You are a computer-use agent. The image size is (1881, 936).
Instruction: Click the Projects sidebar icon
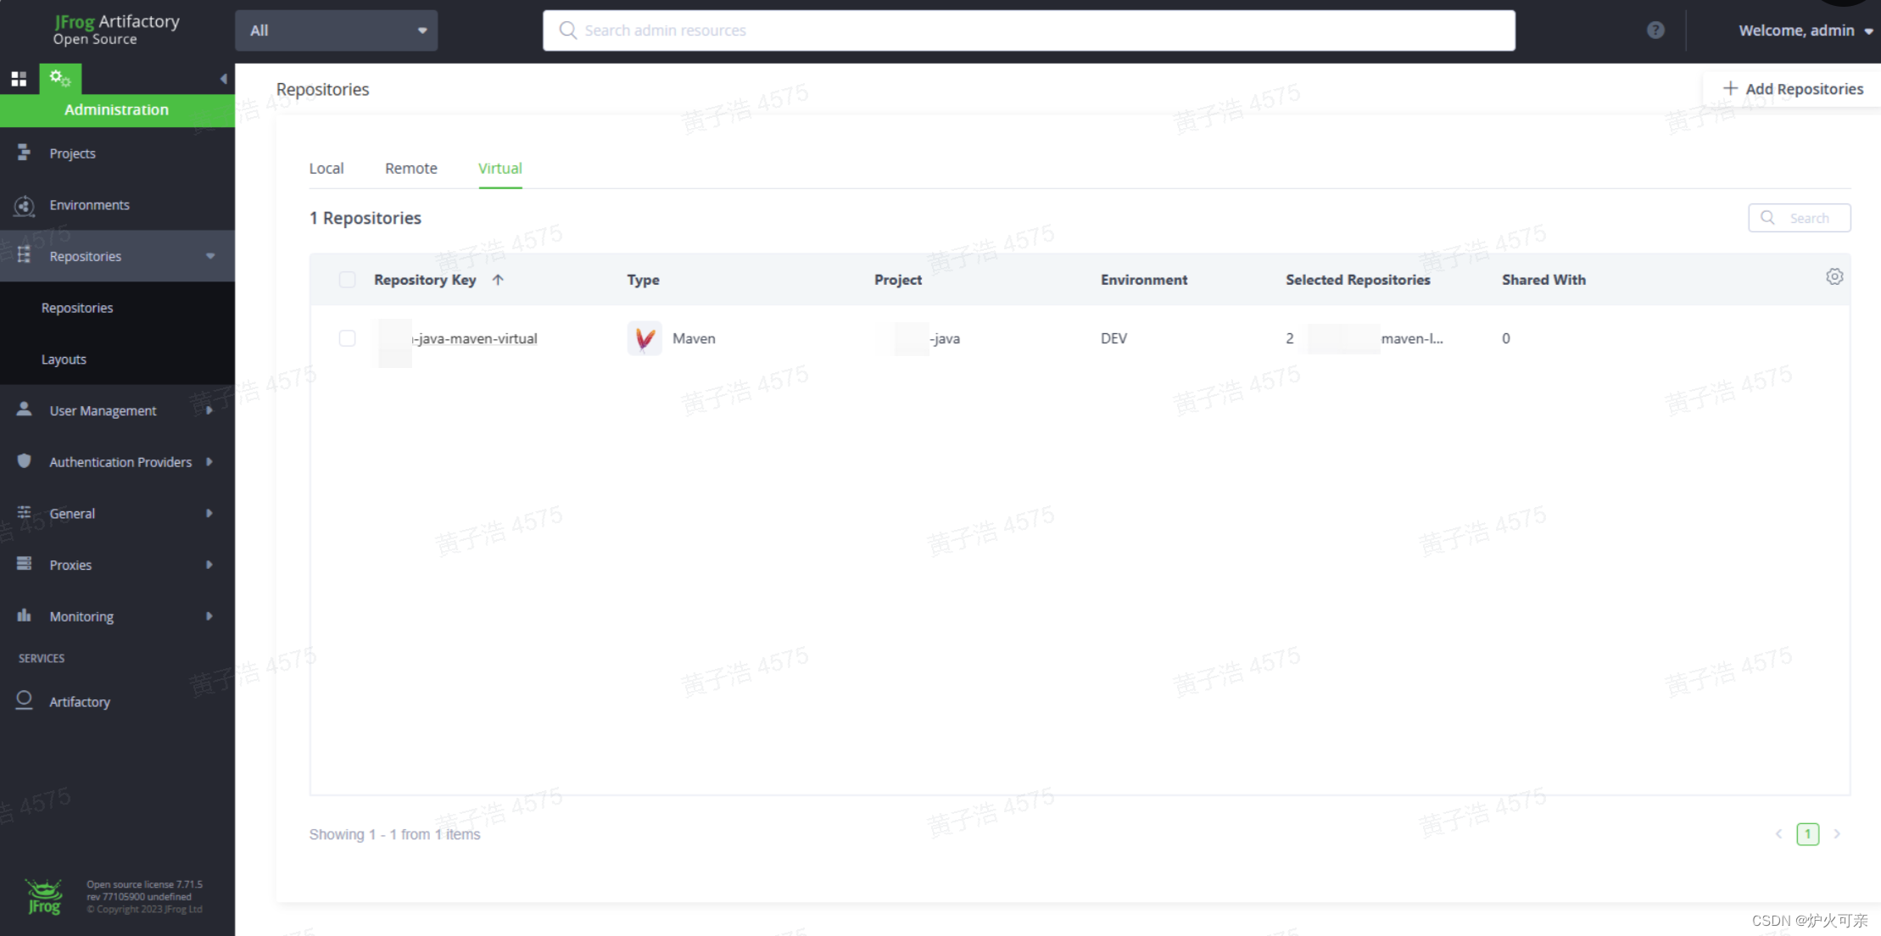[24, 153]
